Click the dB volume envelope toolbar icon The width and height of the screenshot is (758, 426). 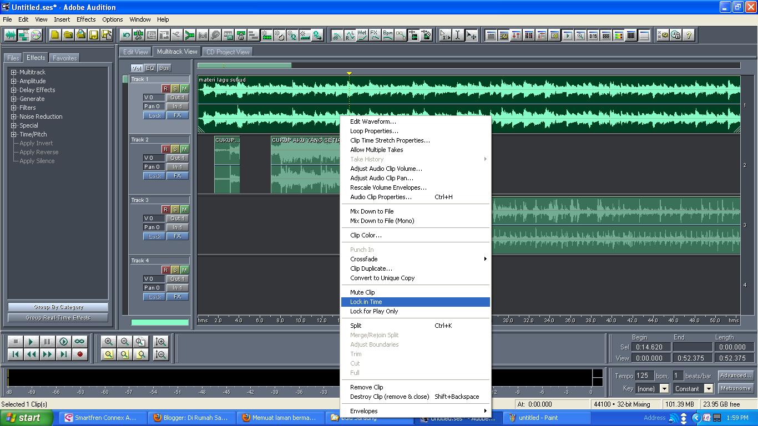(336, 35)
